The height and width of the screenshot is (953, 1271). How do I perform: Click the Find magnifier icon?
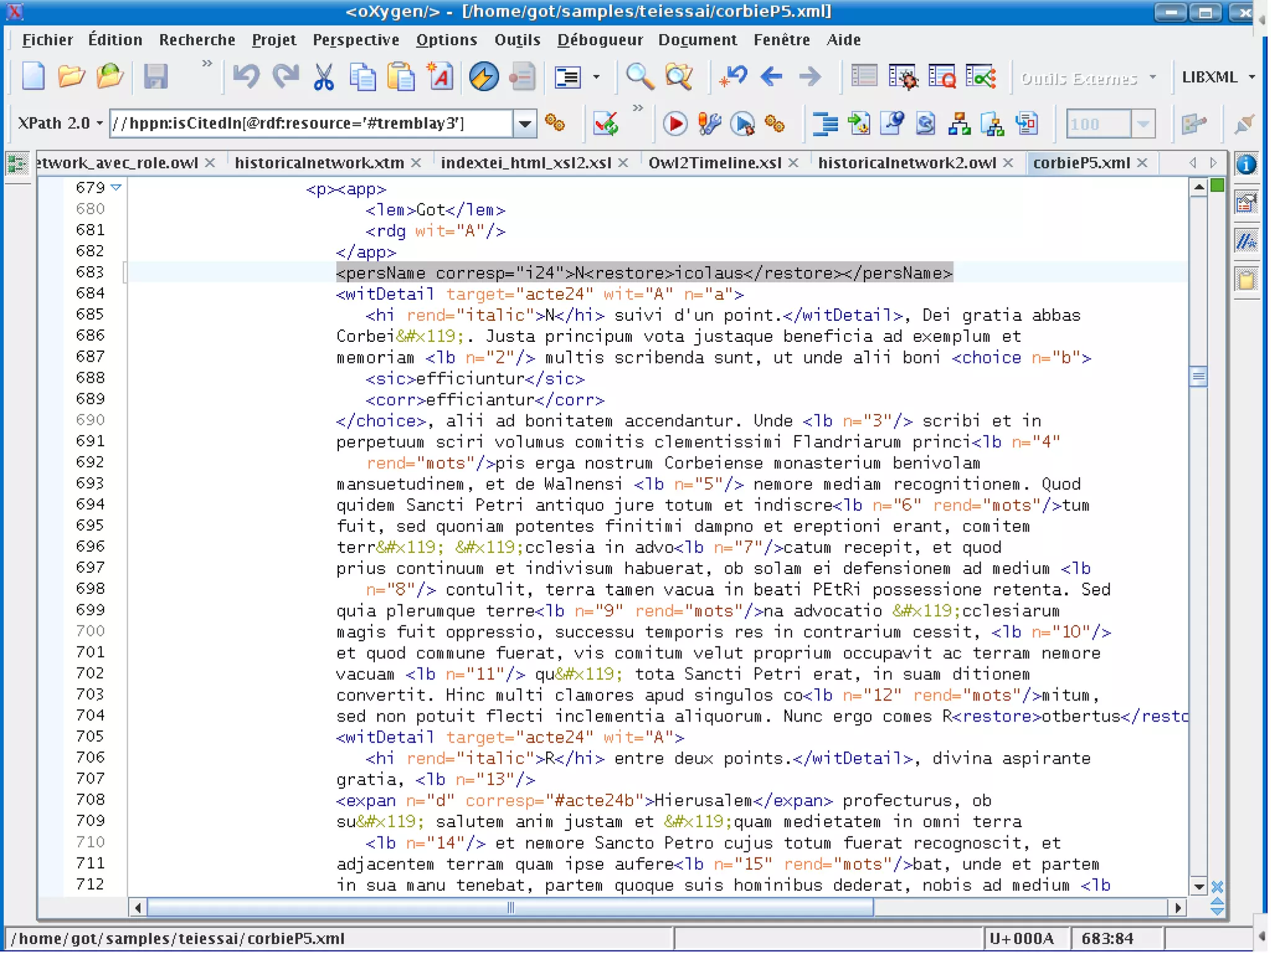click(639, 78)
